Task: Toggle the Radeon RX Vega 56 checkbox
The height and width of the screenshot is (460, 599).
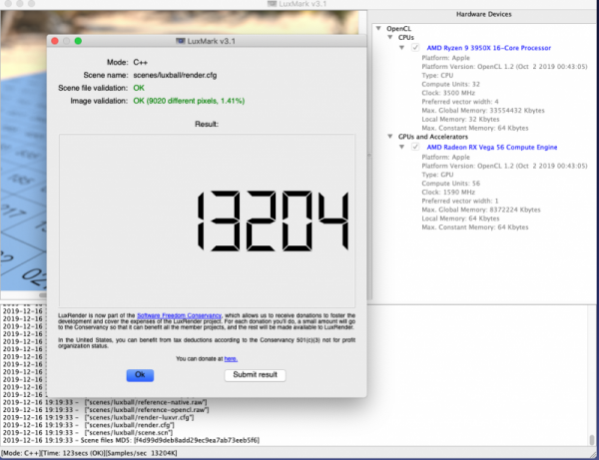Action: (415, 147)
